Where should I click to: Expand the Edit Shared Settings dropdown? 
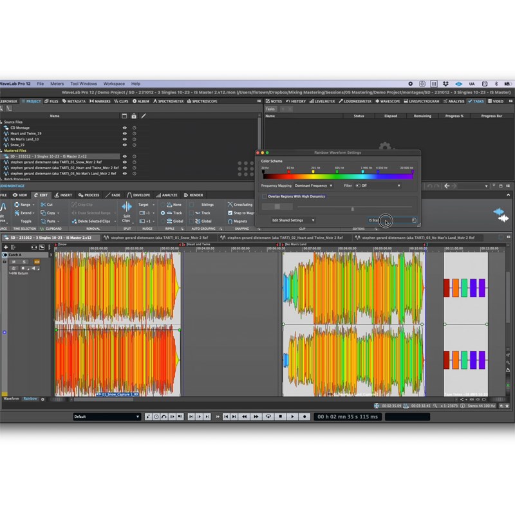(293, 220)
